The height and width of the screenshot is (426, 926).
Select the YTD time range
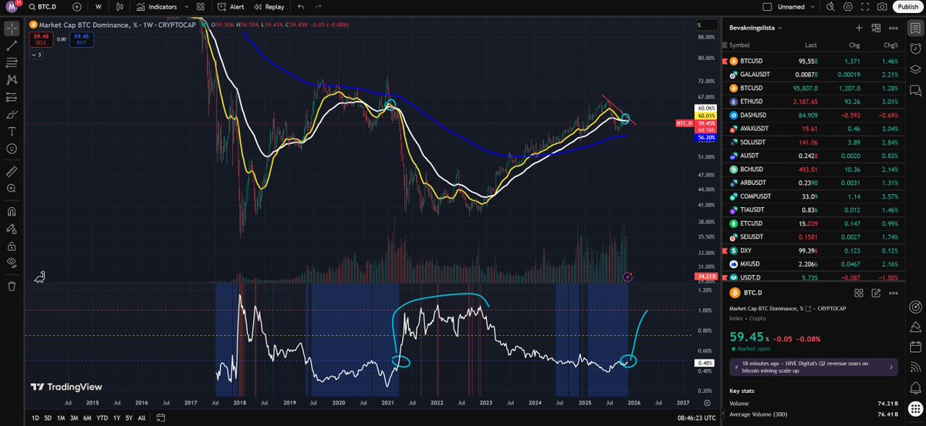(x=102, y=418)
